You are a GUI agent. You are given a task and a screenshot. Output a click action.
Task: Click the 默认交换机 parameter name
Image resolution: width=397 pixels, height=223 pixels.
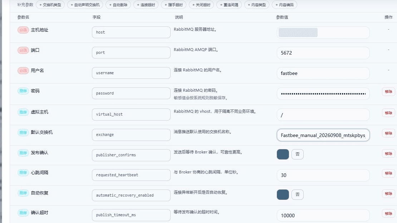point(42,132)
